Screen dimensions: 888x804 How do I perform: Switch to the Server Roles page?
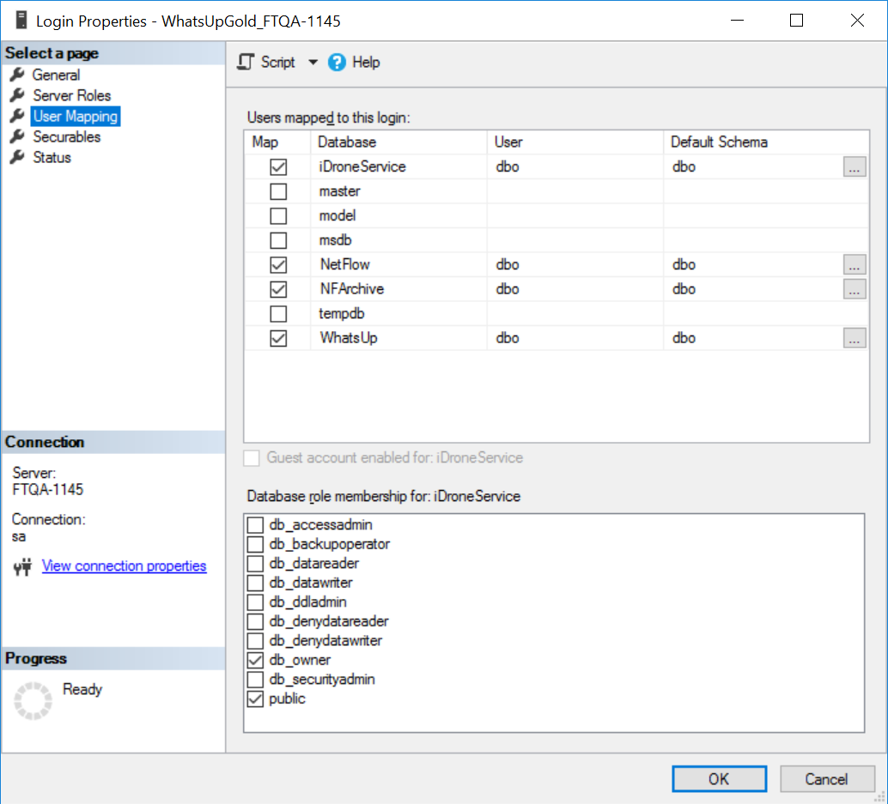[71, 95]
